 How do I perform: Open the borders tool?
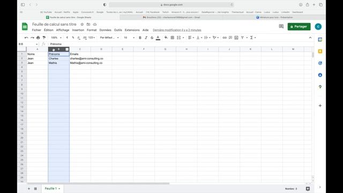(x=173, y=38)
